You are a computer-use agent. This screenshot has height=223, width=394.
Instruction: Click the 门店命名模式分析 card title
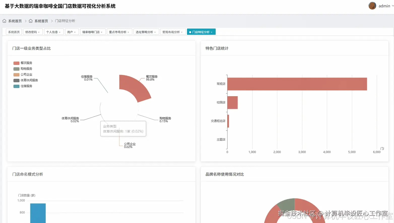pos(28,174)
